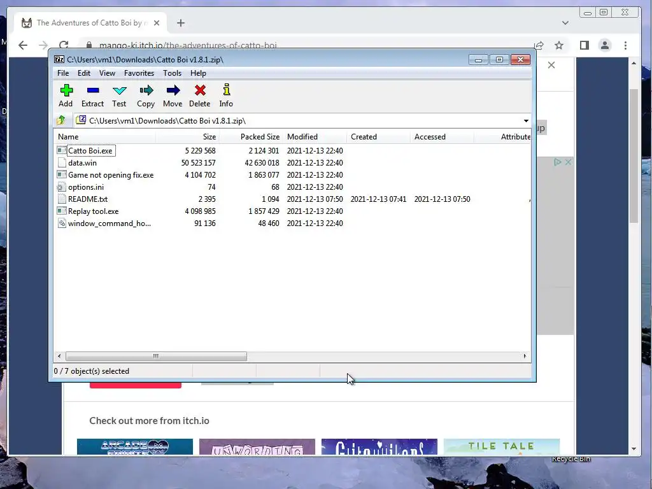Image resolution: width=652 pixels, height=489 pixels.
Task: Open the Edit menu
Action: tap(84, 73)
